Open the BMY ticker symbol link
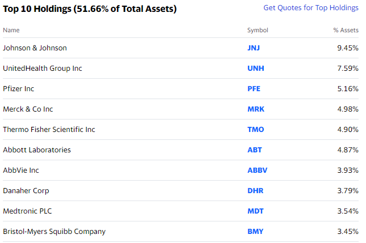 pyautogui.click(x=255, y=231)
